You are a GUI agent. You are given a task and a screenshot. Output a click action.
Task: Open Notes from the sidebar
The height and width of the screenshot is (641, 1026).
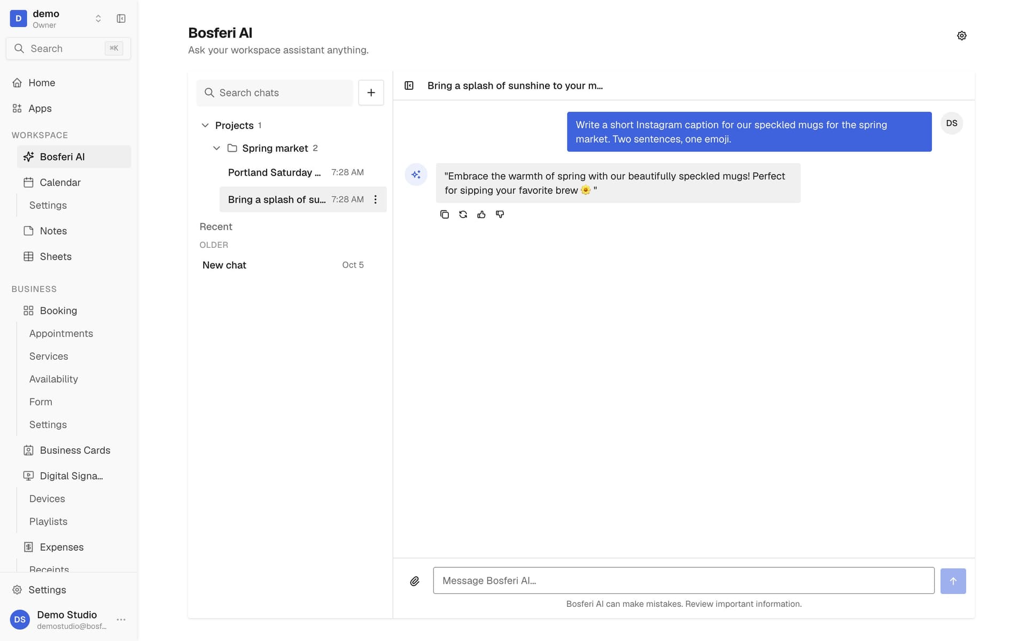pyautogui.click(x=74, y=231)
